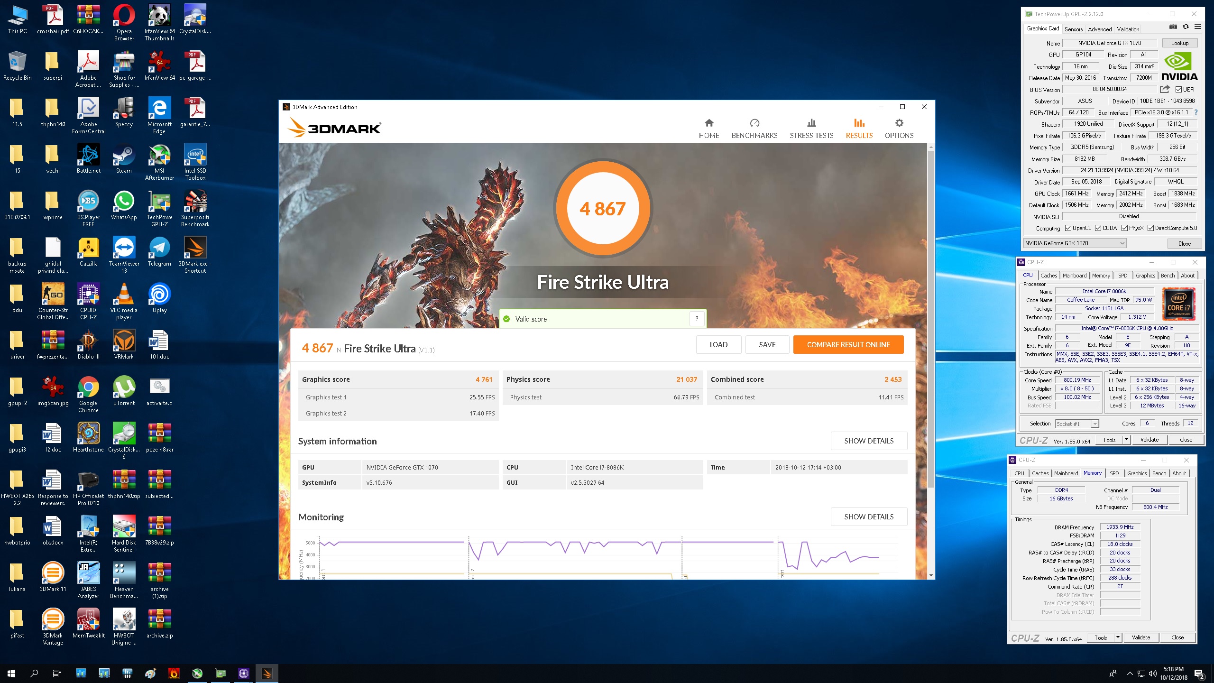Toggle the UEFI checkbox in GPU-Z

(1178, 89)
